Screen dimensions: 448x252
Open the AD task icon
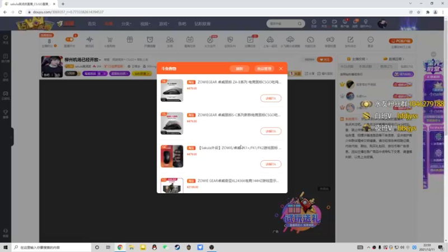pyautogui.click(x=190, y=41)
